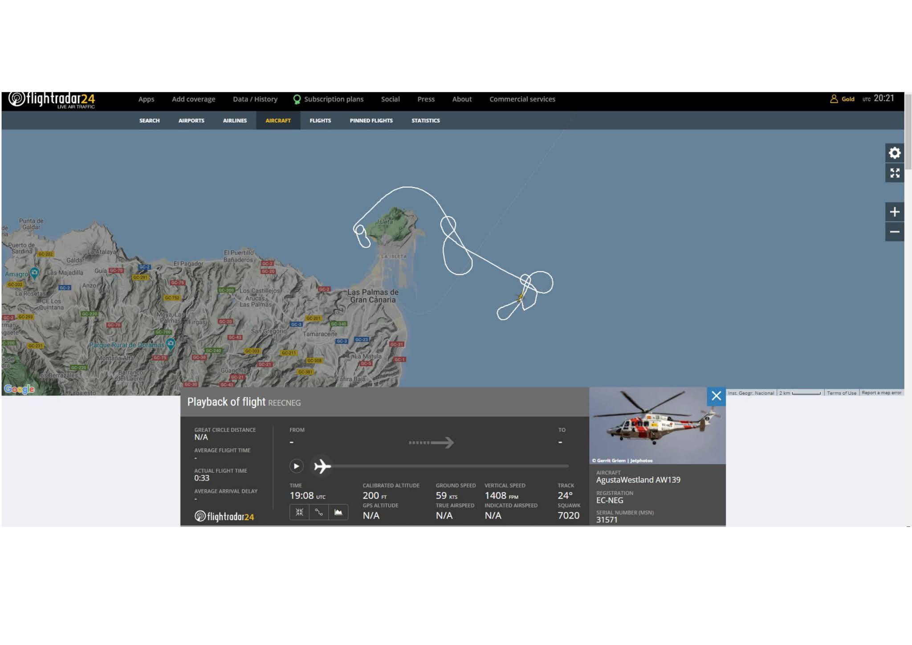Viewport: 912px width, 645px height.
Task: Expand the Data / History menu
Action: pyautogui.click(x=255, y=99)
